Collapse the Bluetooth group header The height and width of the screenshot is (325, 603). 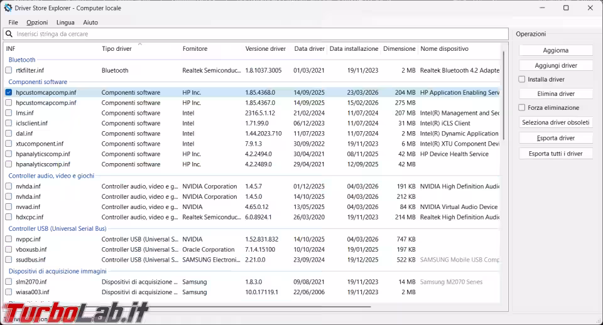[x=22, y=60]
